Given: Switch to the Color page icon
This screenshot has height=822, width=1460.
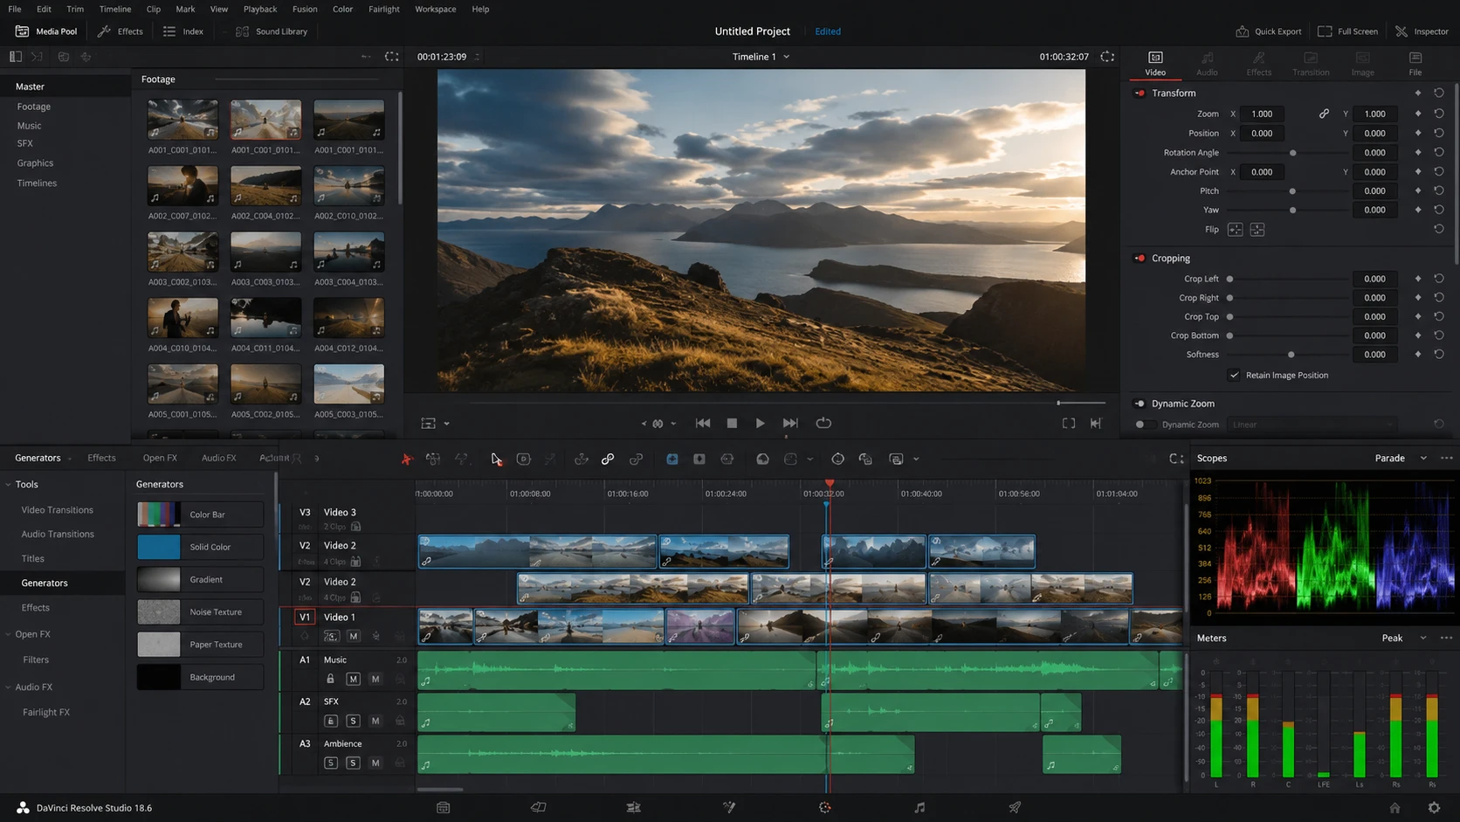Looking at the screenshot, I should pyautogui.click(x=824, y=808).
